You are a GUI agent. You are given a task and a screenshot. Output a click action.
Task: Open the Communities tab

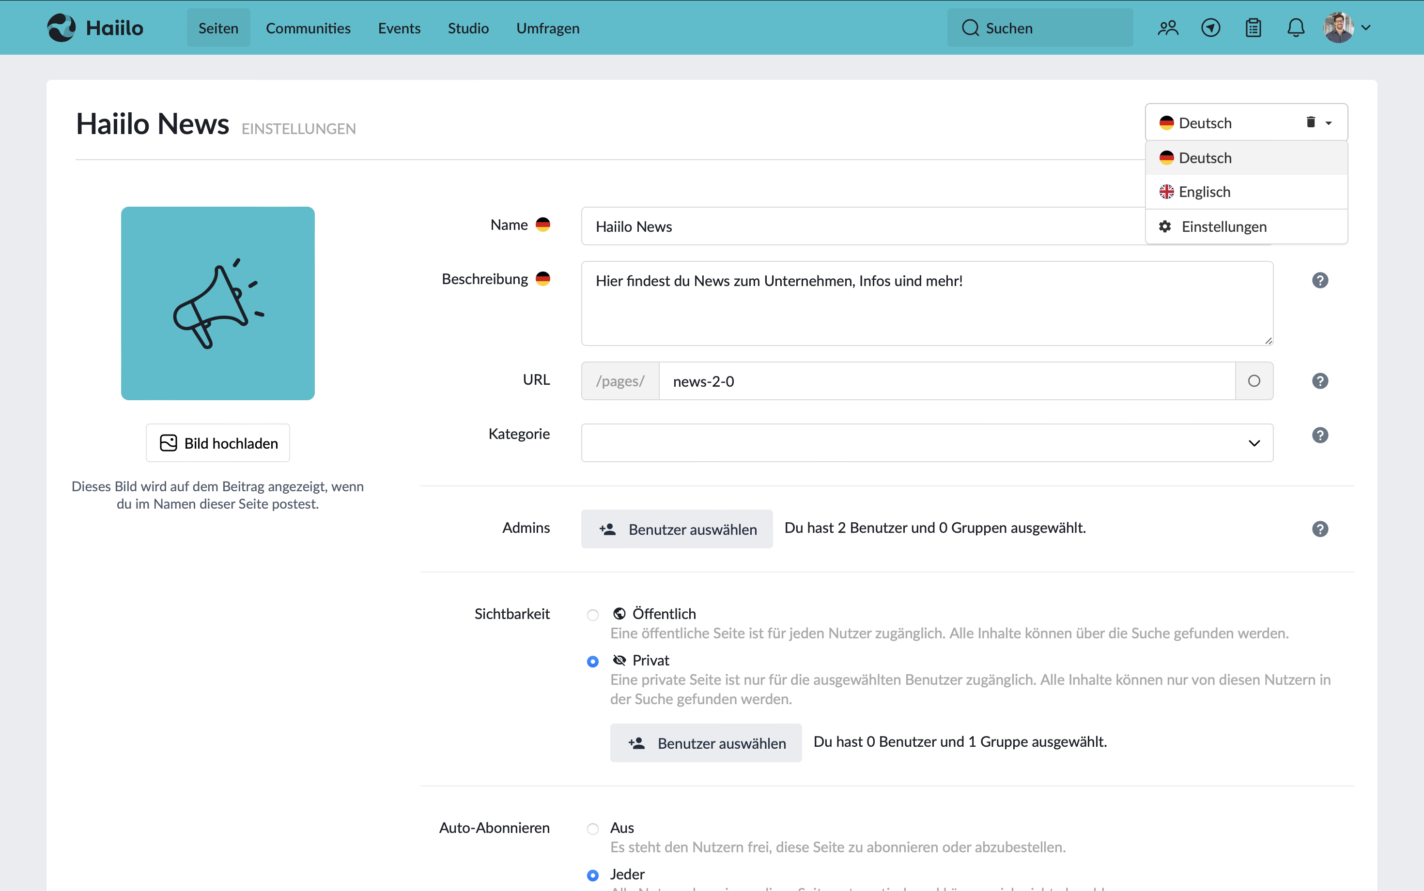[x=308, y=28]
